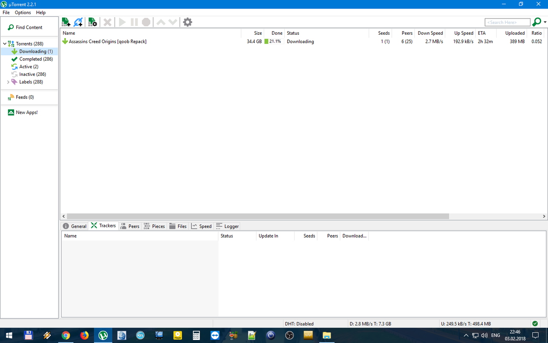This screenshot has height=343, width=548.
Task: Open Preferences gear icon
Action: [x=188, y=22]
